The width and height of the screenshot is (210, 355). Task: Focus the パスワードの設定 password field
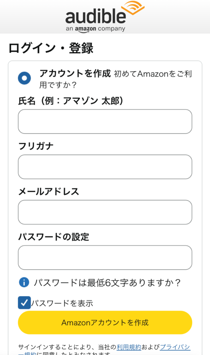pyautogui.click(x=104, y=258)
